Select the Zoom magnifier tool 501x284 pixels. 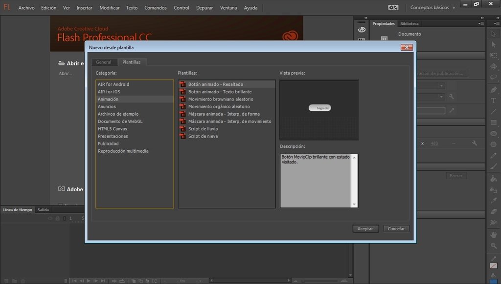click(x=494, y=246)
